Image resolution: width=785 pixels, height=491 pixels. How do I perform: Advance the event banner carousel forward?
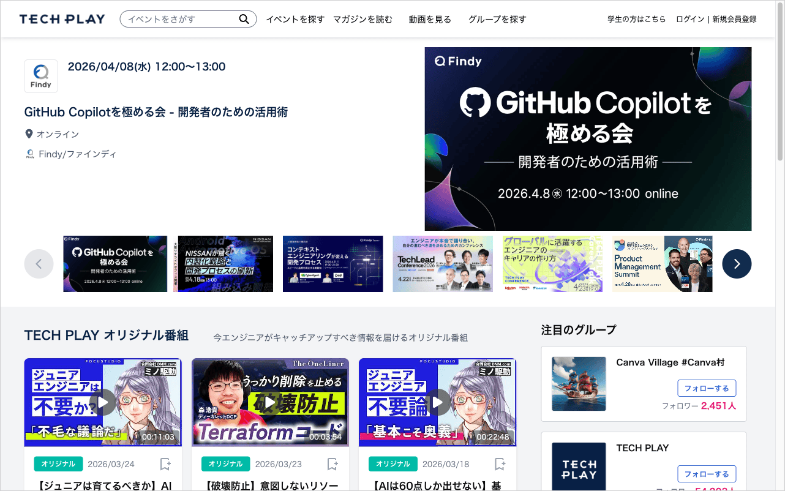point(737,263)
